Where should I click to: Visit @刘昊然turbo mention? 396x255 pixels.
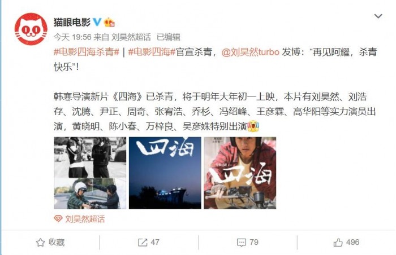click(x=251, y=52)
